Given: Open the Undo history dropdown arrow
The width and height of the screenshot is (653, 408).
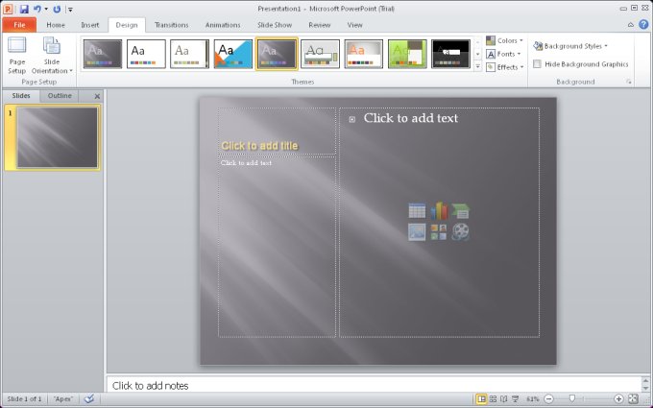Looking at the screenshot, I should click(x=46, y=10).
